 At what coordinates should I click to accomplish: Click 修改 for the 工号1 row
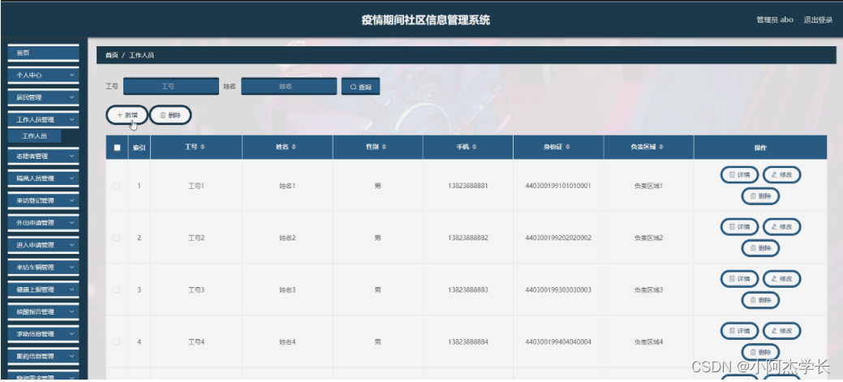point(781,174)
